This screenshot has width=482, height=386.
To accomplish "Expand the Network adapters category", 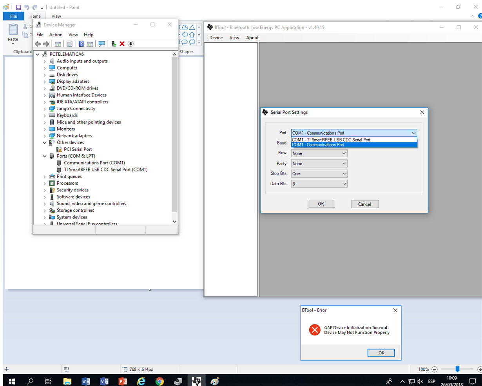I will (x=44, y=136).
